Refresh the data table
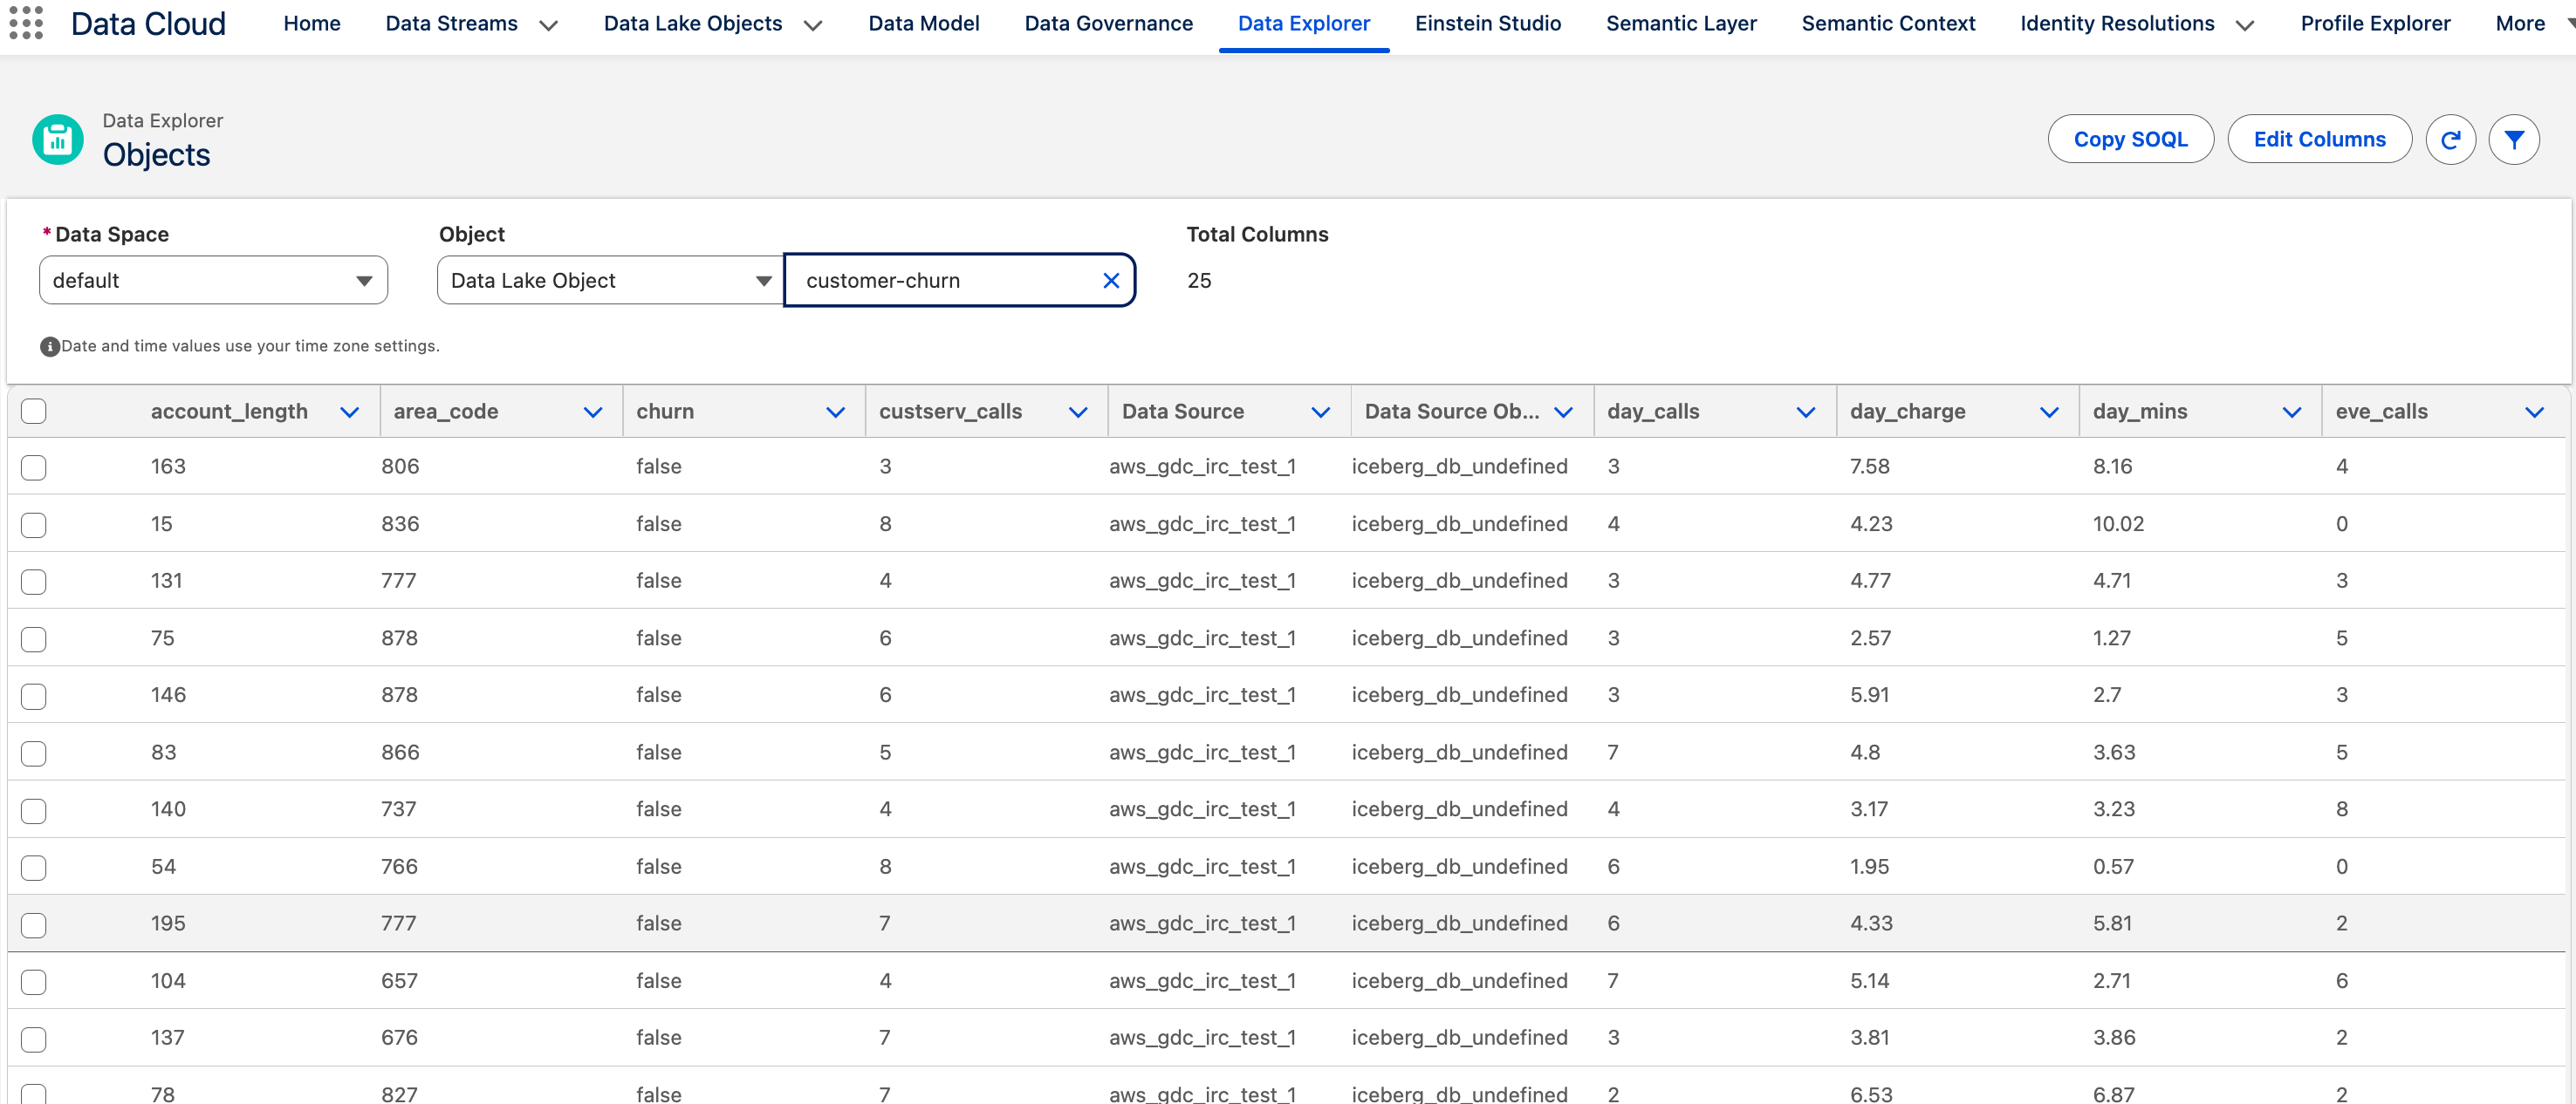Screen dimensions: 2576x1104 [2450, 140]
